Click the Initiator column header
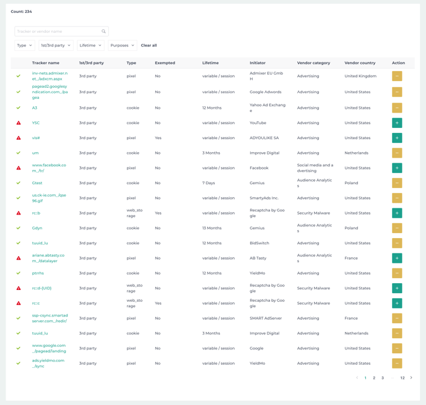The width and height of the screenshot is (426, 405). point(258,63)
